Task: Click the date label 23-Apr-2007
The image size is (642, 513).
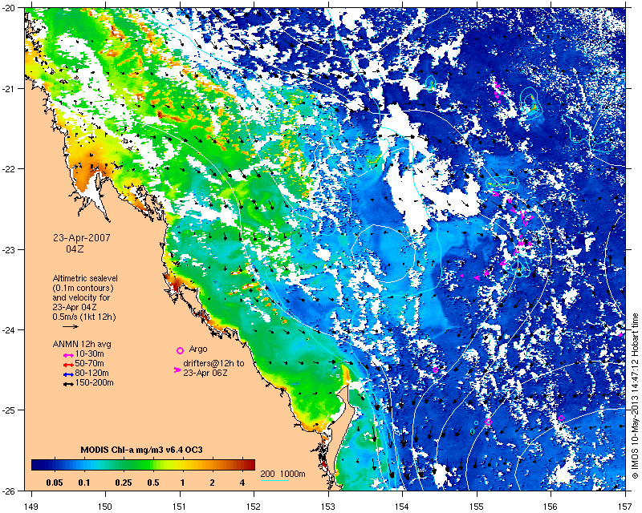Action: (x=82, y=238)
